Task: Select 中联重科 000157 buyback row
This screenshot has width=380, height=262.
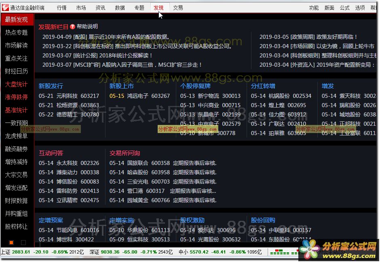Action: point(281,230)
